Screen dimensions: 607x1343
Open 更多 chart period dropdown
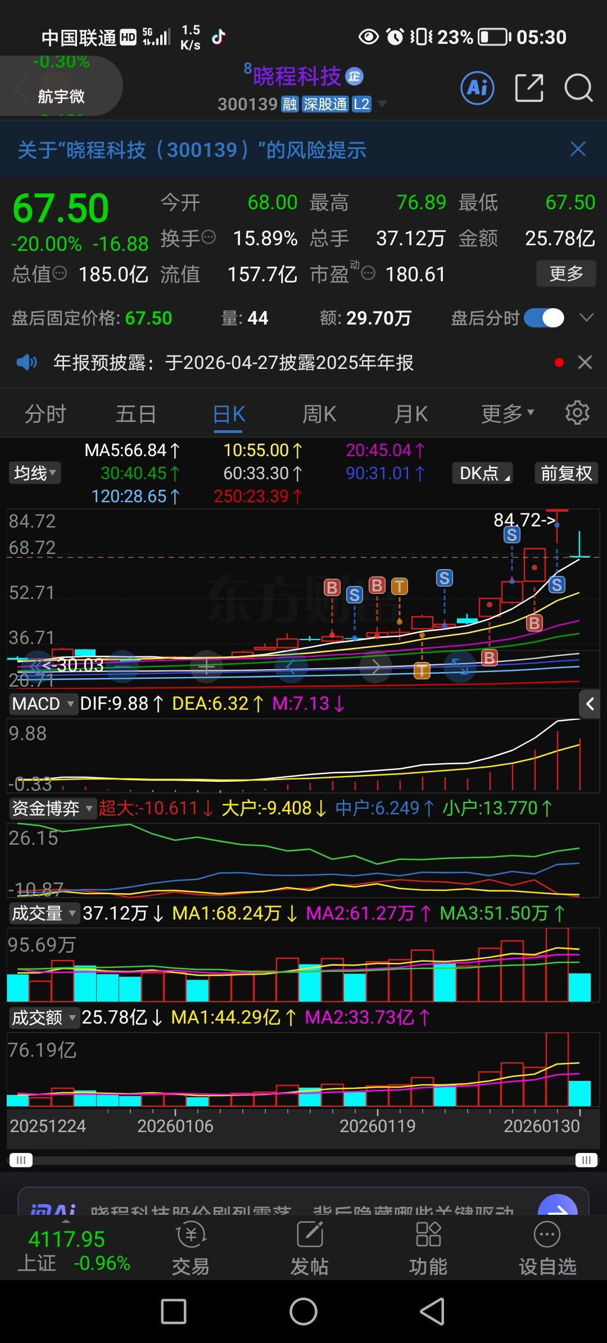[508, 413]
